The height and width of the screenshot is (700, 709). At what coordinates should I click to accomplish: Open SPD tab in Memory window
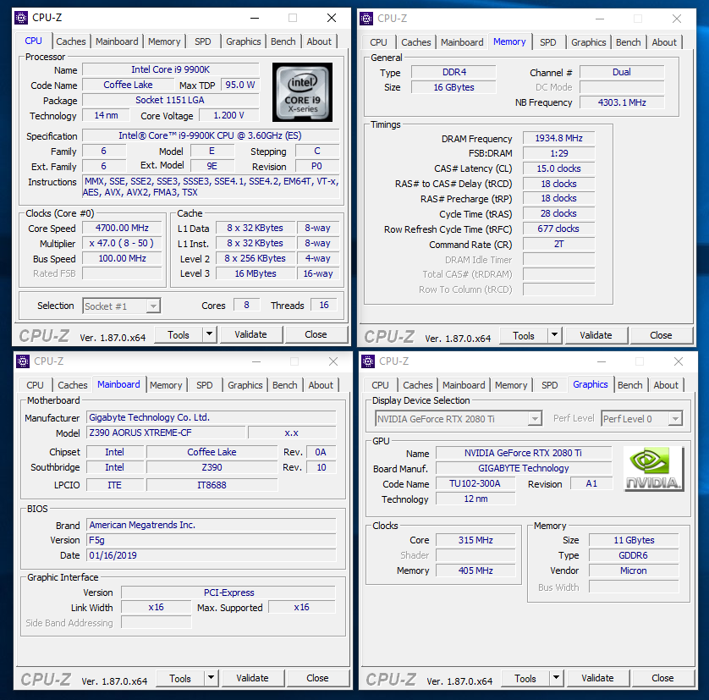548,42
